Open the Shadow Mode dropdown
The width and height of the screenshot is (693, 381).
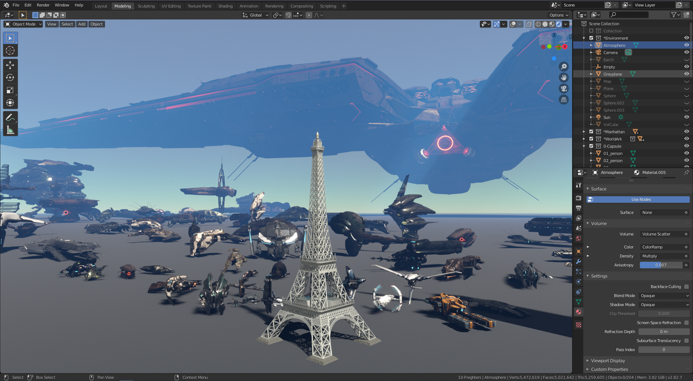[x=664, y=305]
